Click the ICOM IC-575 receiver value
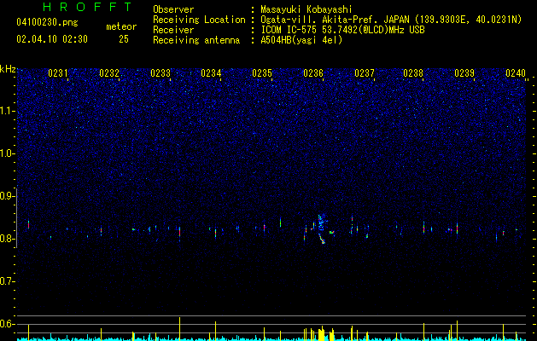 342,30
